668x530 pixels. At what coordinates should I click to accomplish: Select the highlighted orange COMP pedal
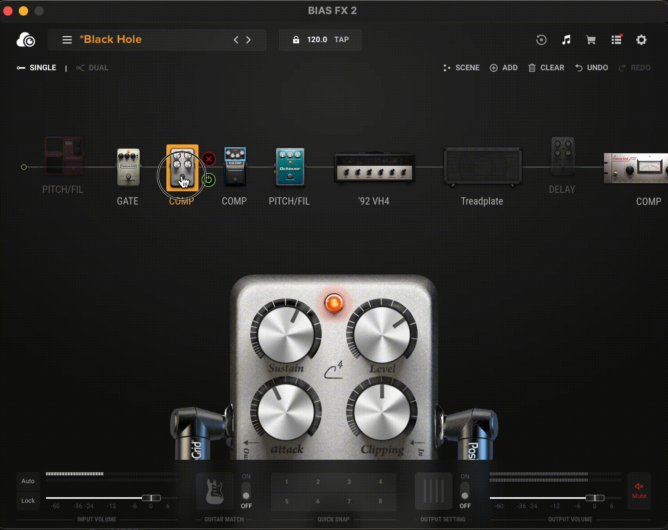[182, 168]
